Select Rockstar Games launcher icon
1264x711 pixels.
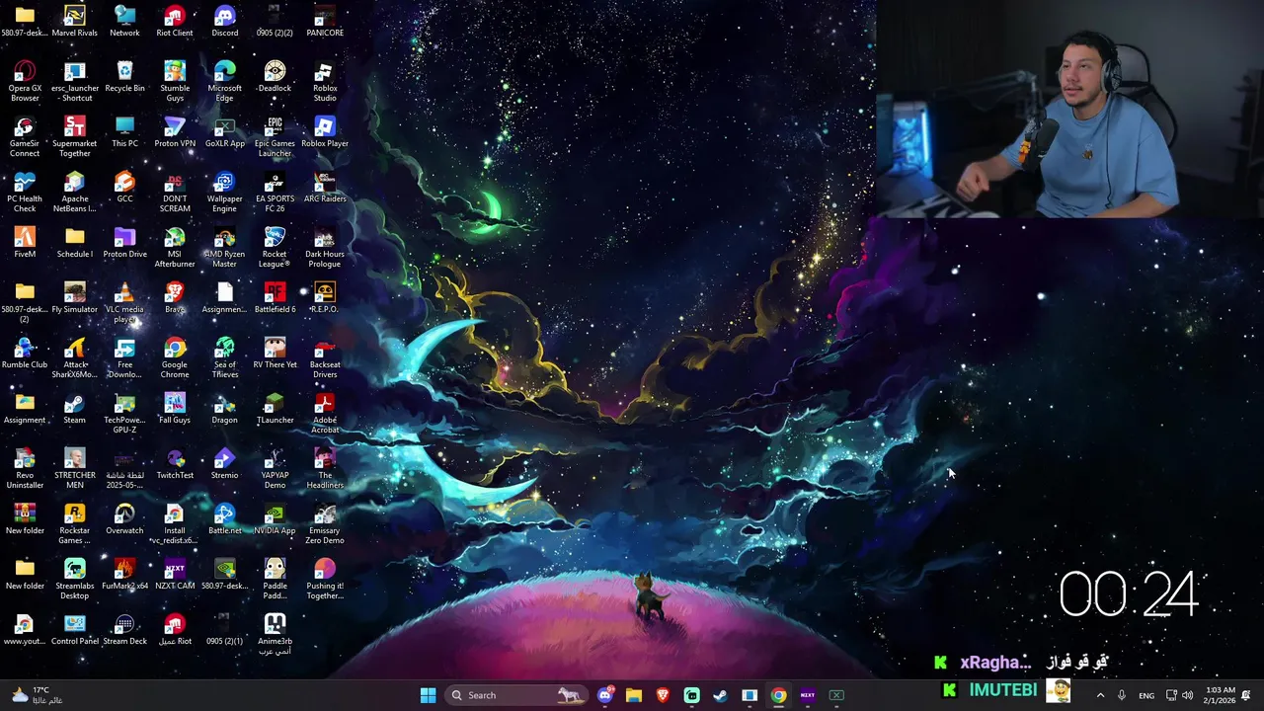[75, 523]
